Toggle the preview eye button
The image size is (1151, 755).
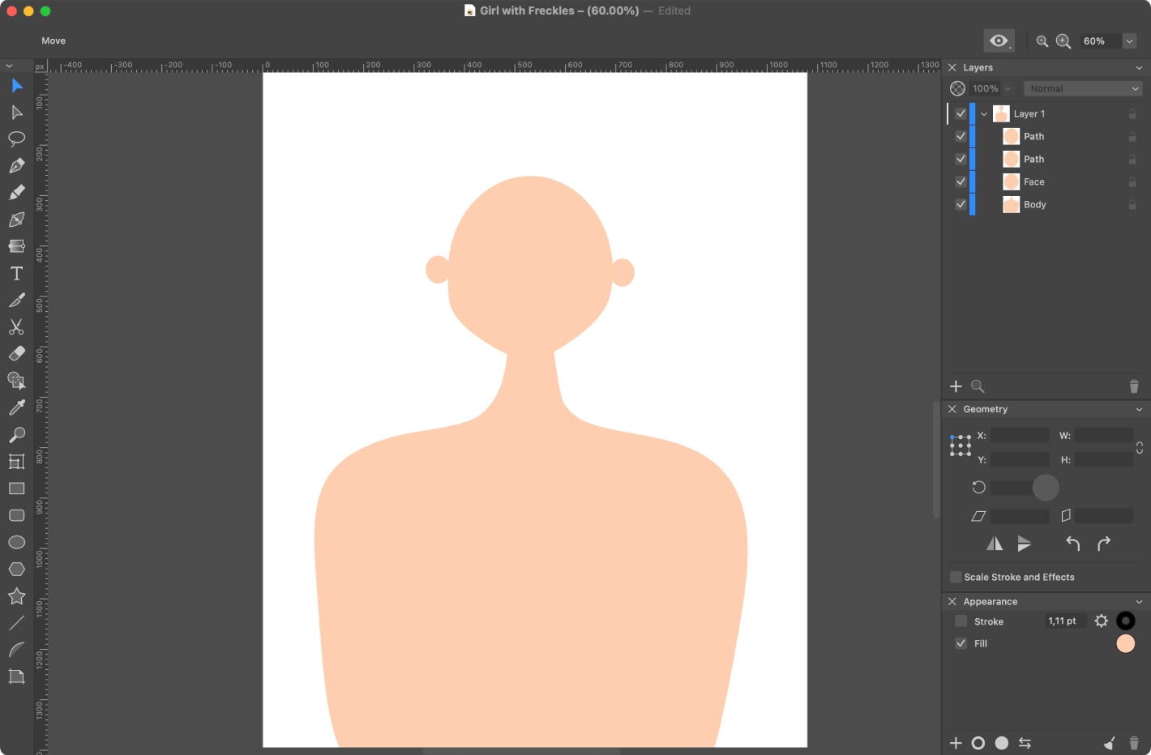point(999,41)
